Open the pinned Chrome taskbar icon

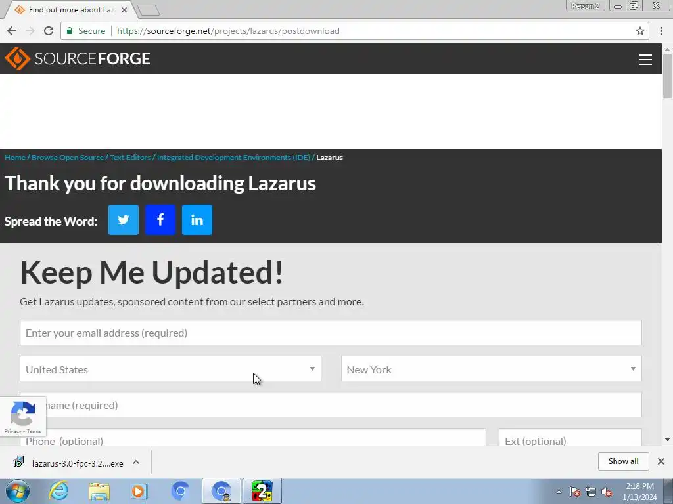[180, 491]
